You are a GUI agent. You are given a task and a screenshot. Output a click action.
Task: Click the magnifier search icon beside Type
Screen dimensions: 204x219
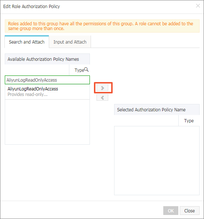coord(86,70)
